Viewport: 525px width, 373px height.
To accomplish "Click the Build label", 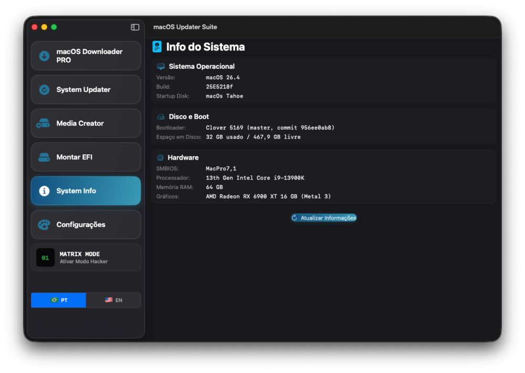I will 163,87.
